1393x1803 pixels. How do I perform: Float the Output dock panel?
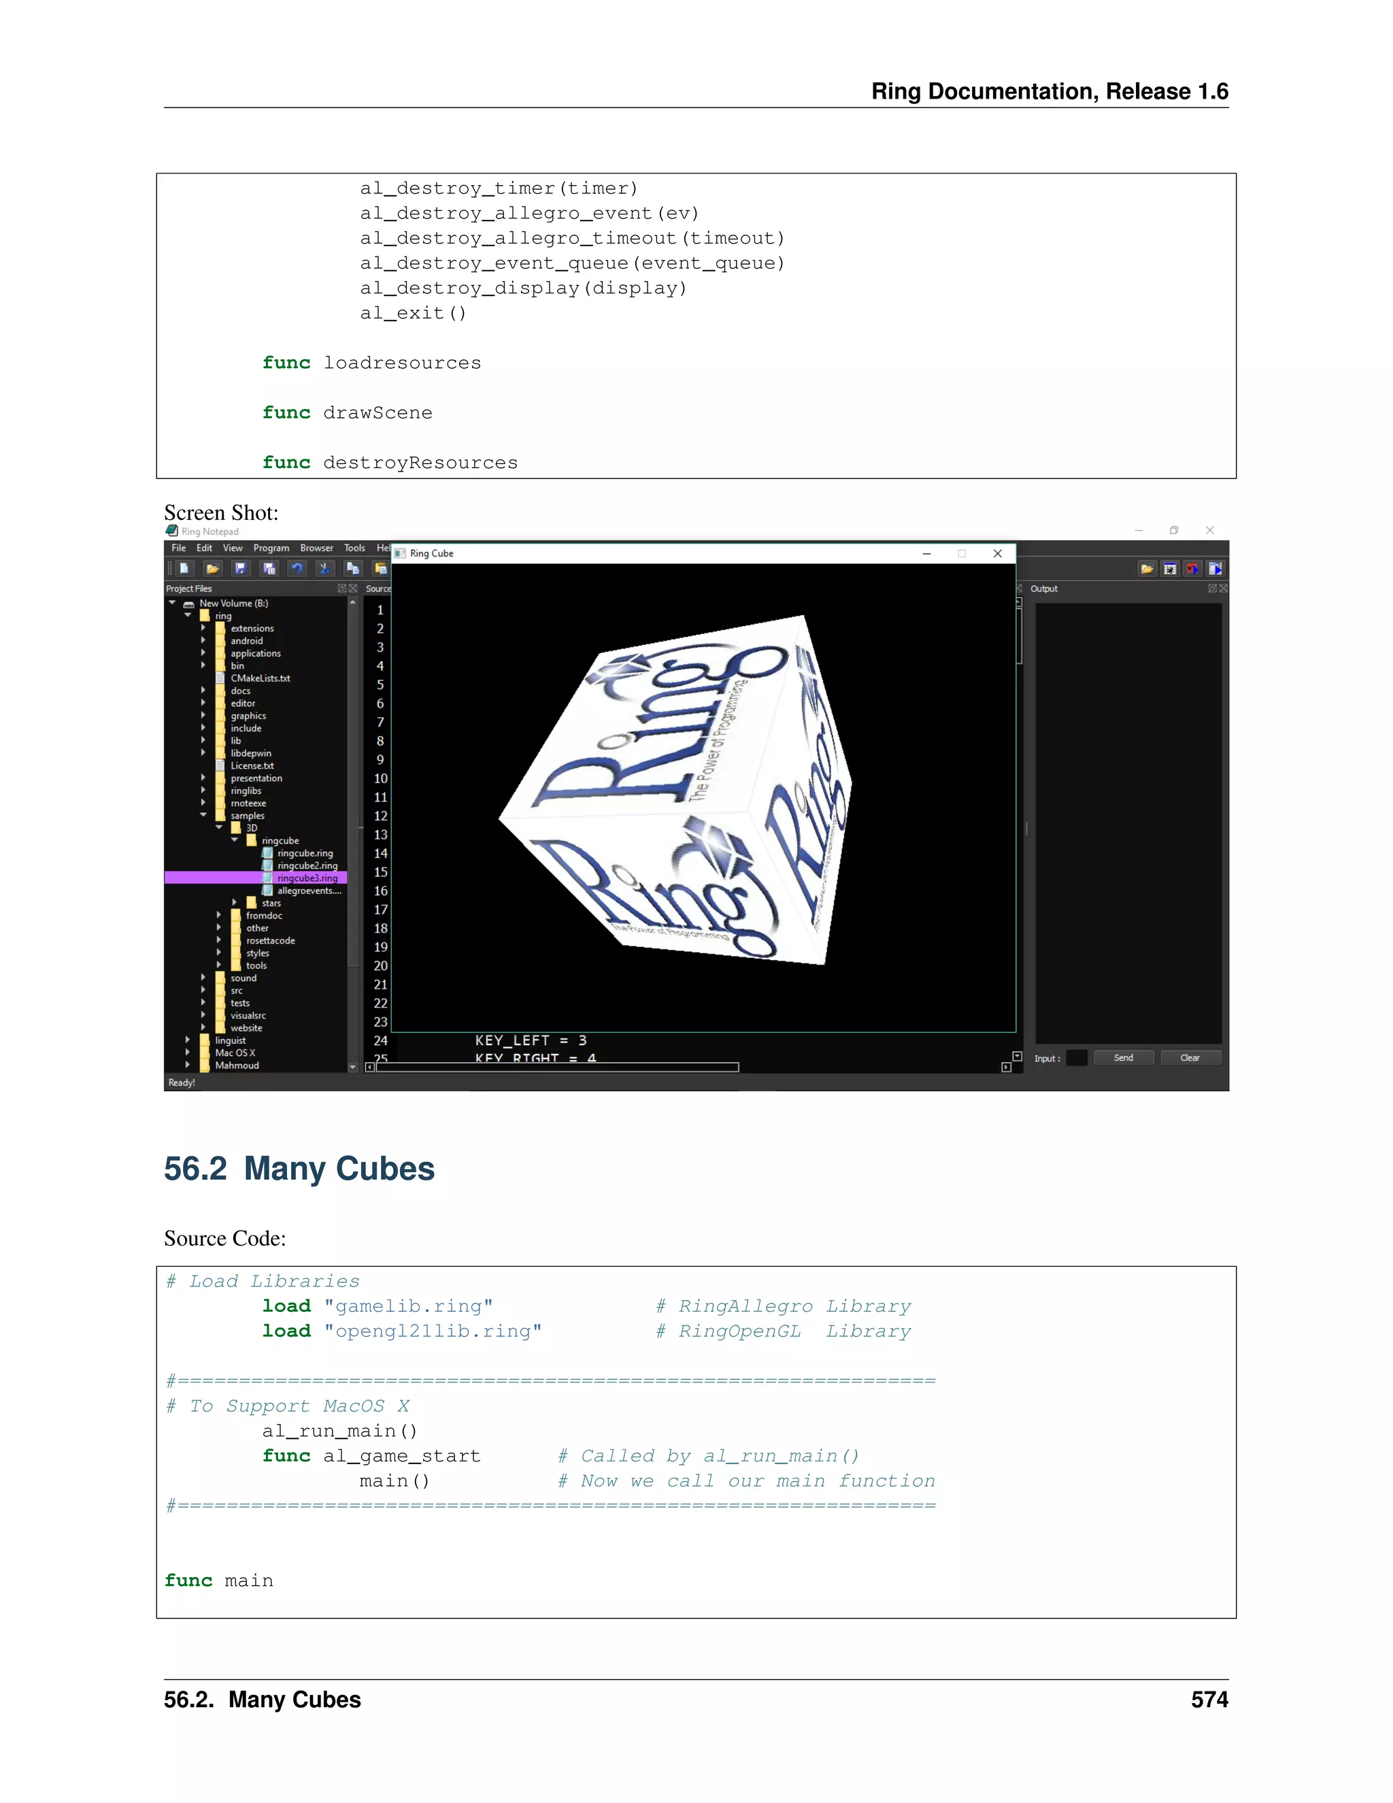pyautogui.click(x=1212, y=589)
